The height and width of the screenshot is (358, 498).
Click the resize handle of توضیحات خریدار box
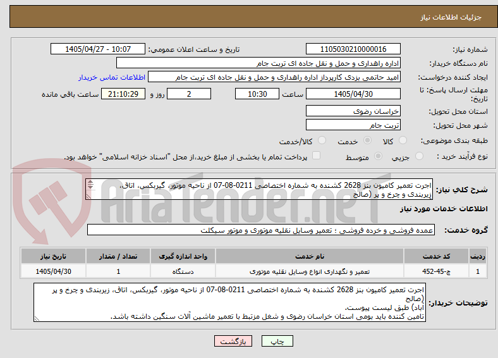[x=37, y=319]
